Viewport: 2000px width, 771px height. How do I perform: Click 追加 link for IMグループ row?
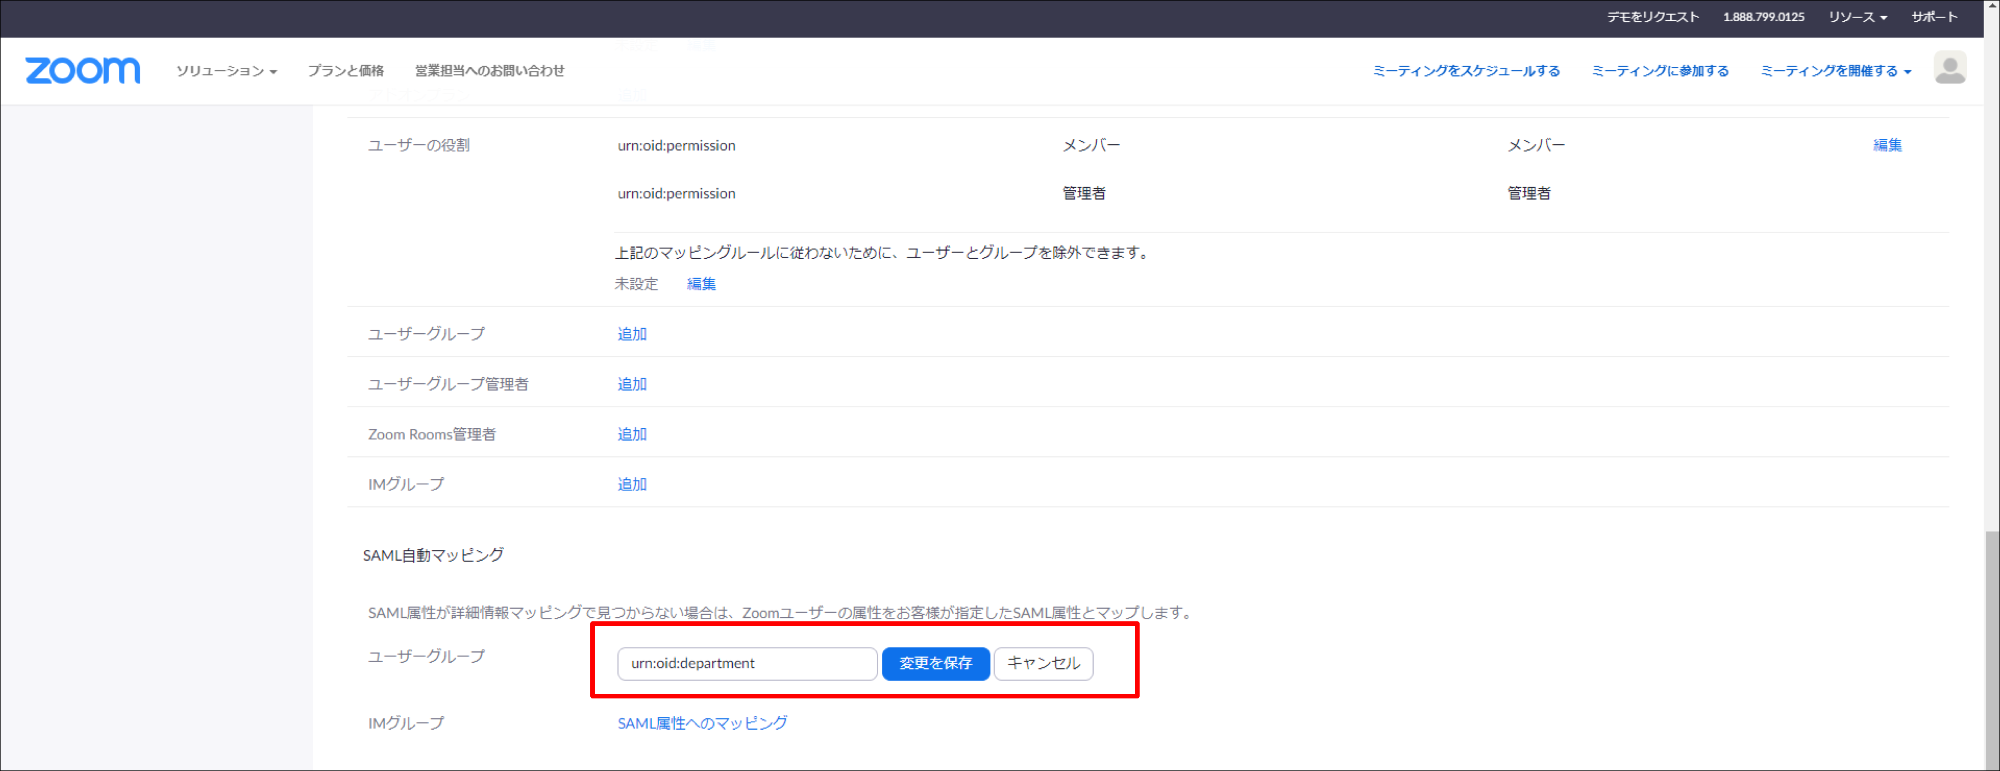(x=632, y=484)
